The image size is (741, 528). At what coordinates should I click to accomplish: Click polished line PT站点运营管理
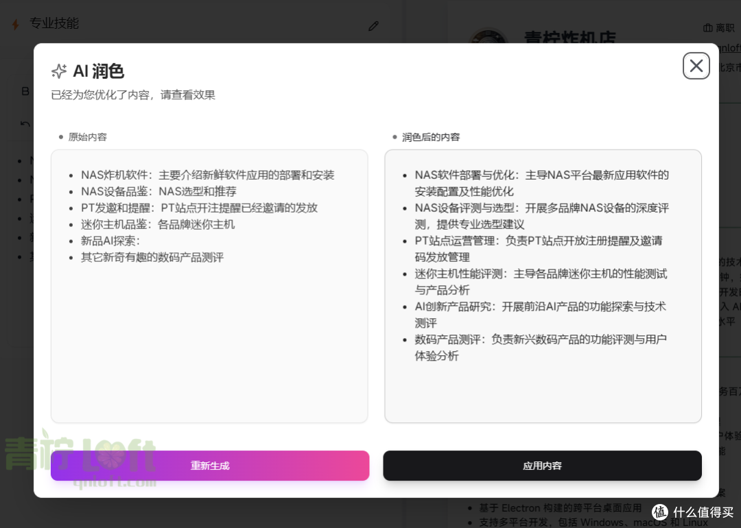[539, 249]
